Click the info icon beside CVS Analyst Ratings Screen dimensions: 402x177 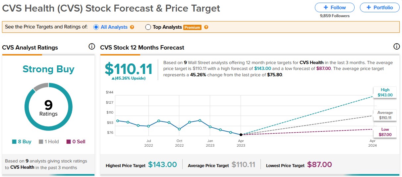[92, 47]
